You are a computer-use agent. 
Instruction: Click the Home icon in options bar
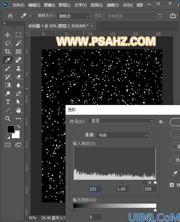coord(10,16)
